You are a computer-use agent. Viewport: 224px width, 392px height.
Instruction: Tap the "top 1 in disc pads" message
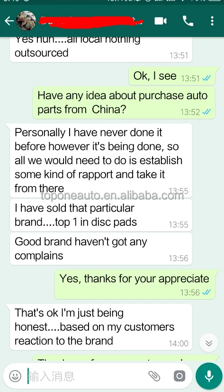pos(101,215)
